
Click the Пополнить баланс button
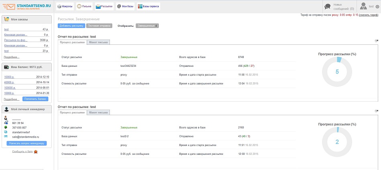pyautogui.click(x=35, y=99)
